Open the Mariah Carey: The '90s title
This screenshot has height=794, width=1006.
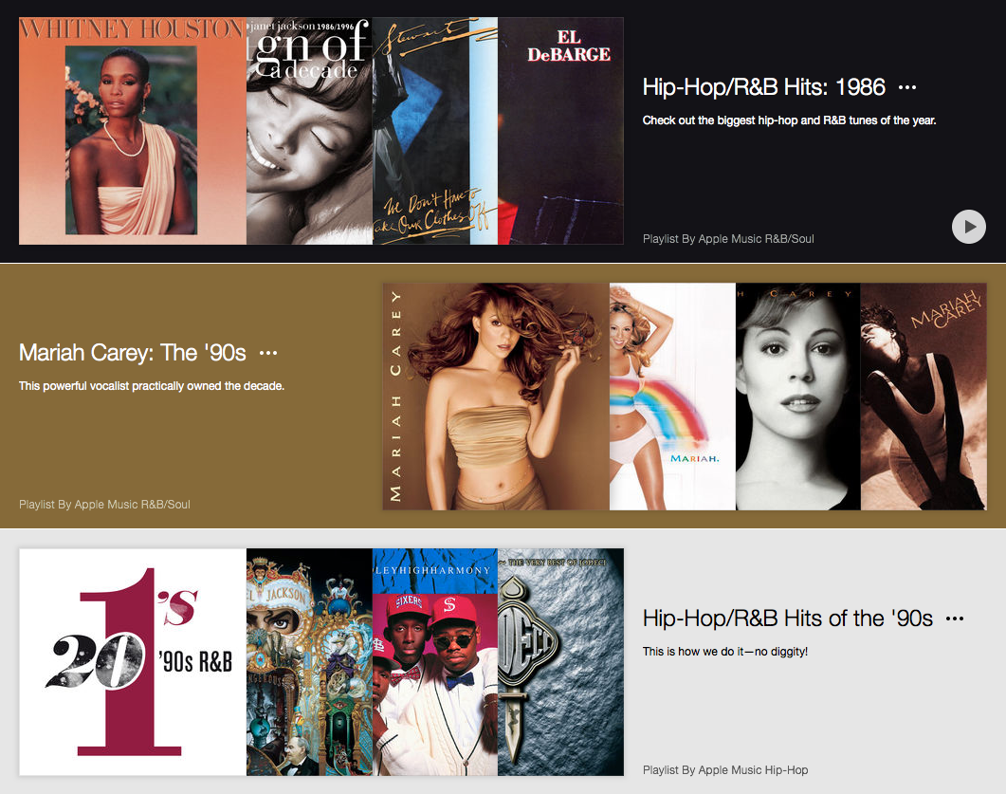132,353
